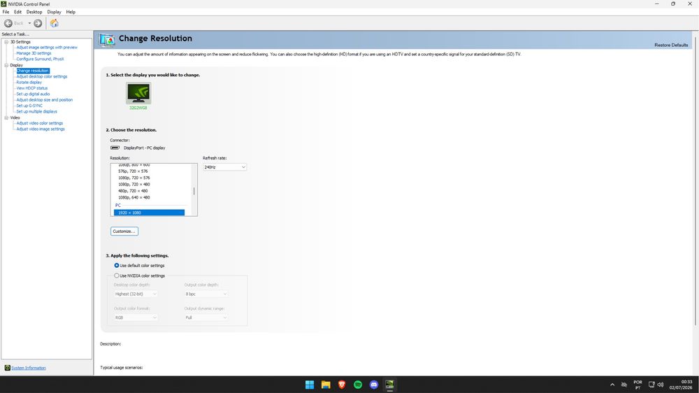The width and height of the screenshot is (699, 393).
Task: Select Use NVIDIA color settings
Action: tap(116, 276)
